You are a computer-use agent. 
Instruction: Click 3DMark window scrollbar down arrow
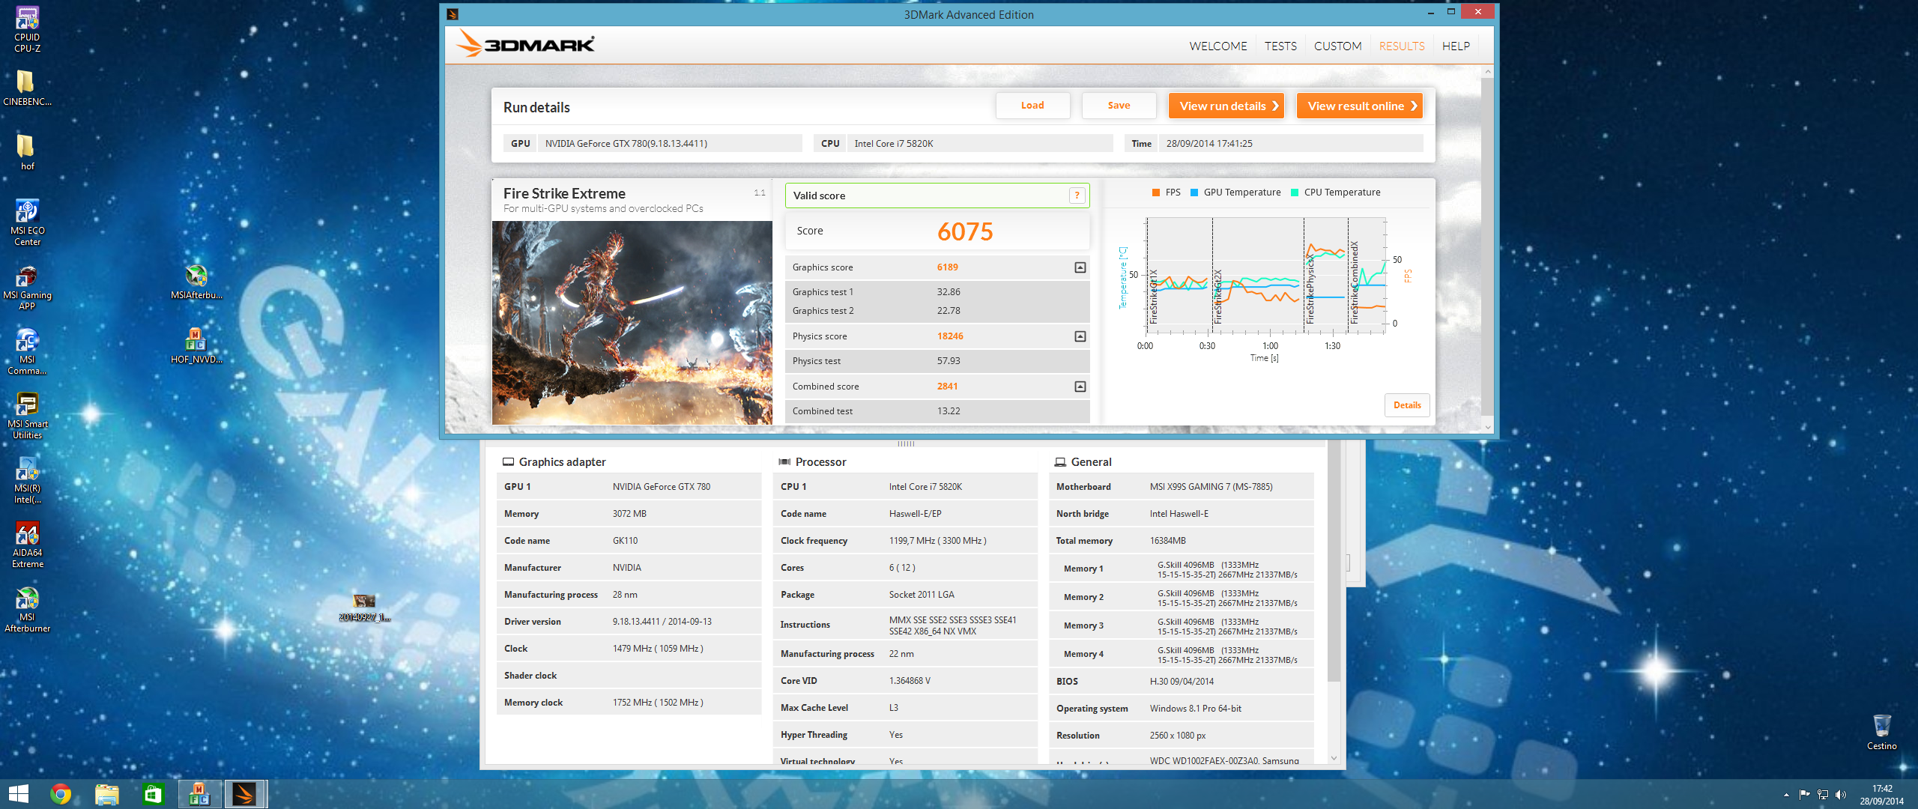point(1487,427)
